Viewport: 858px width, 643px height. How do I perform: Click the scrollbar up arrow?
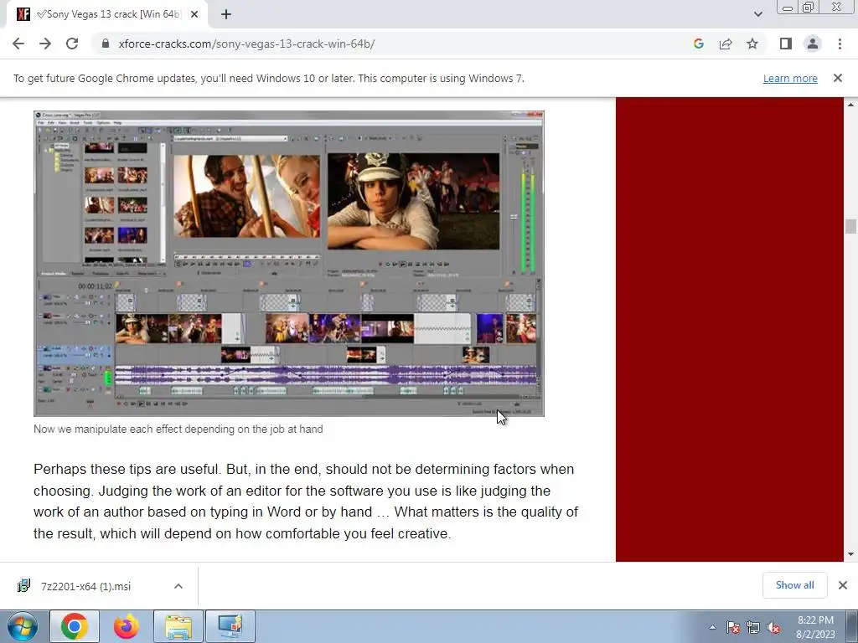(x=850, y=104)
